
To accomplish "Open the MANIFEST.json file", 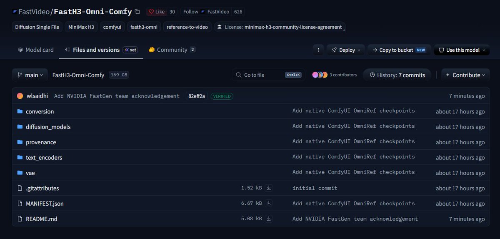I will coord(45,204).
